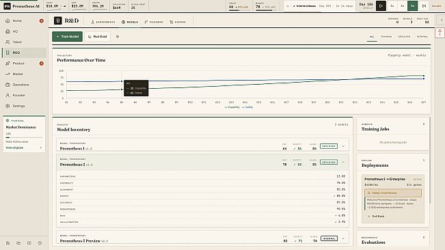Set game speed to 1x
This screenshot has width=445, height=250.
(392, 6)
